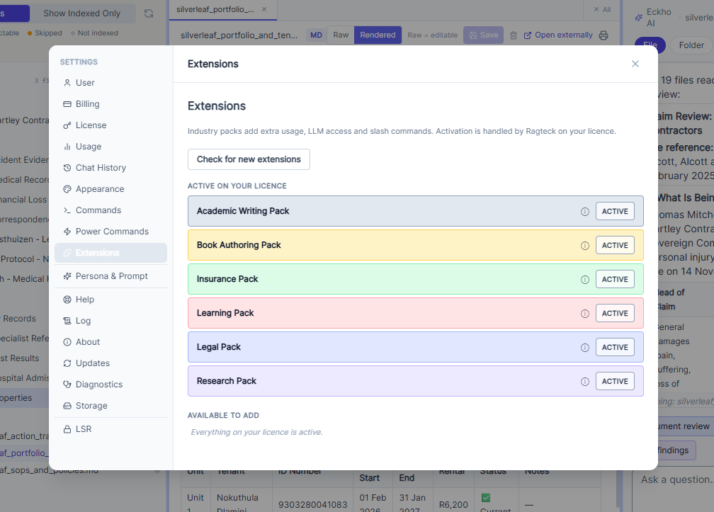Screen dimensions: 714x512
Task: Click the print icon in document toolbar
Action: pos(603,35)
